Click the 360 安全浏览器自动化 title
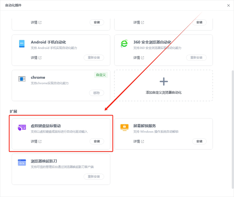The image size is (234, 197). (x=152, y=42)
